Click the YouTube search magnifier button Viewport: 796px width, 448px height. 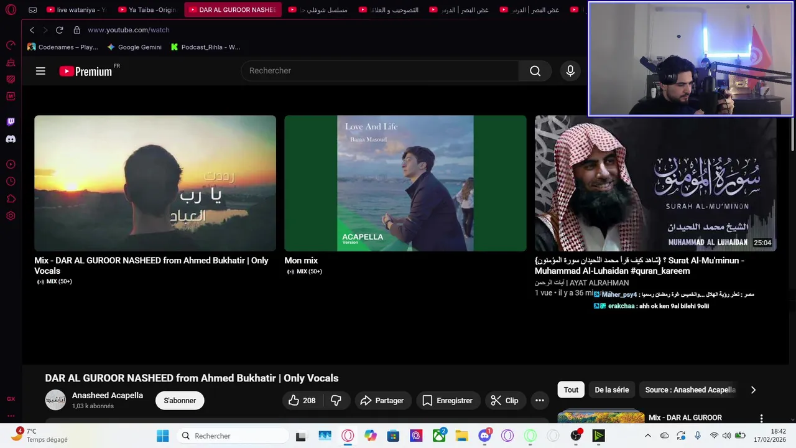coord(535,71)
